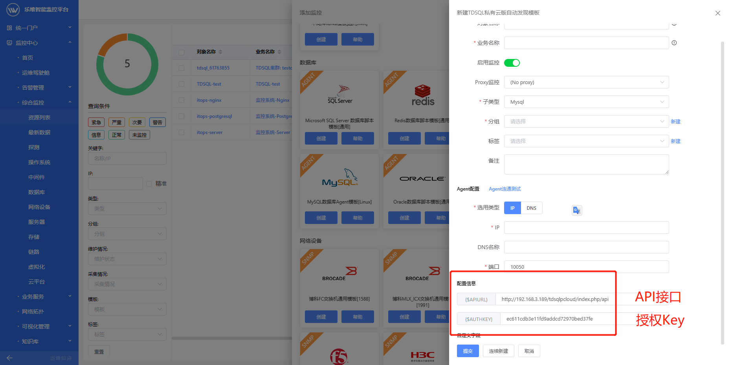The width and height of the screenshot is (732, 365).
Task: Open the 模板 filter dropdown
Action: coord(127,309)
